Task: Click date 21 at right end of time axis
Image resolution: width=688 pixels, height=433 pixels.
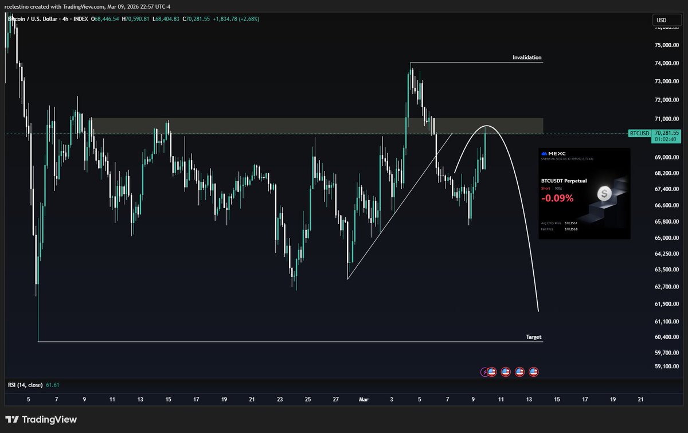Action: coord(640,399)
